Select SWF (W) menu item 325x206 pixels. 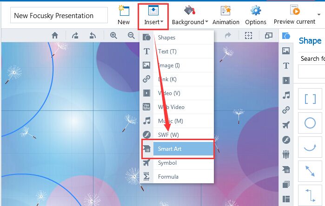point(177,135)
